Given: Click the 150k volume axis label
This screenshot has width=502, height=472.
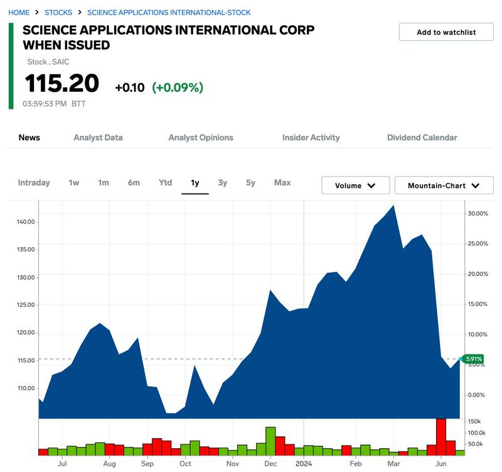Looking at the screenshot, I should [x=474, y=421].
